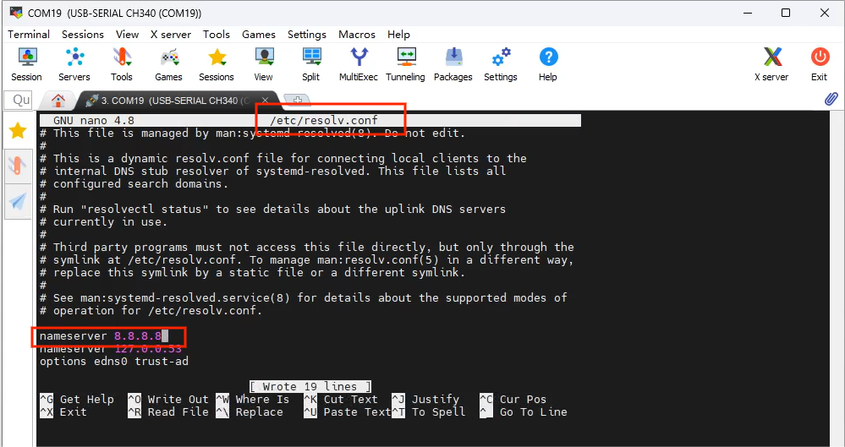
Task: Open the Tools menu
Action: 216,35
